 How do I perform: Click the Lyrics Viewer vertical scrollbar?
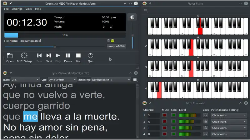(x=137, y=111)
